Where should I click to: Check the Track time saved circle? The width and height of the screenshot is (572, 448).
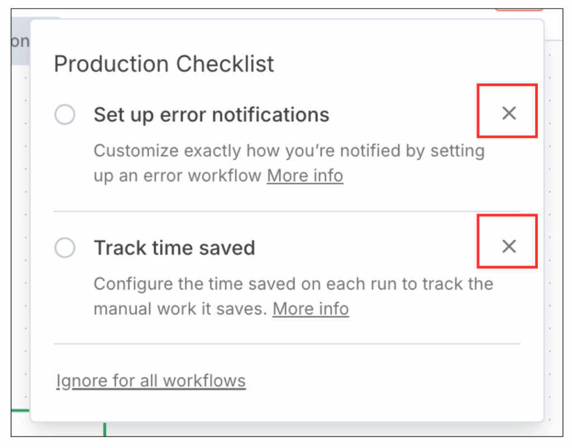click(65, 247)
